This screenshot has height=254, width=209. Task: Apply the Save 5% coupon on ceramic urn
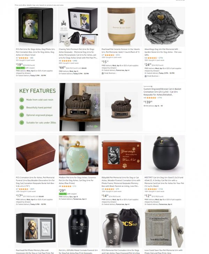click(x=63, y=194)
